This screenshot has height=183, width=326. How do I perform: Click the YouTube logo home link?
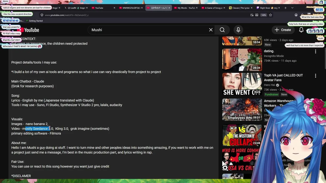tap(28, 30)
